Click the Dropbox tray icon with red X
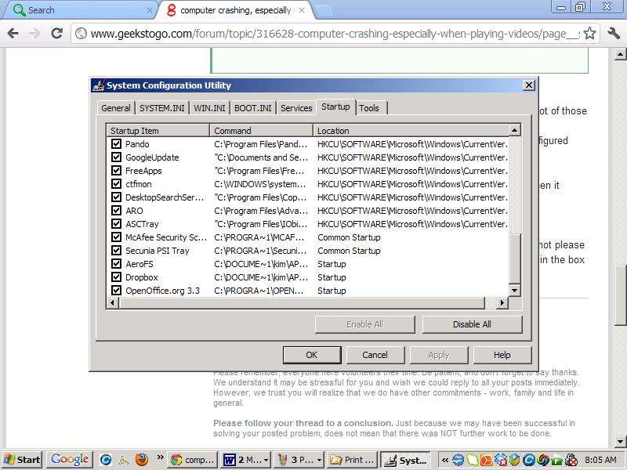 click(x=500, y=460)
